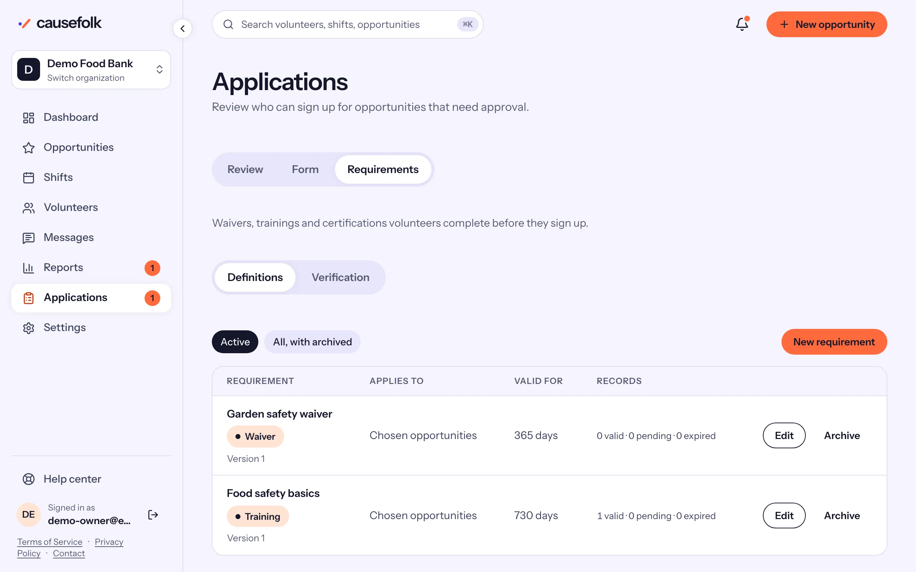Click the Dashboard grid icon
Image resolution: width=916 pixels, height=572 pixels.
pos(28,118)
